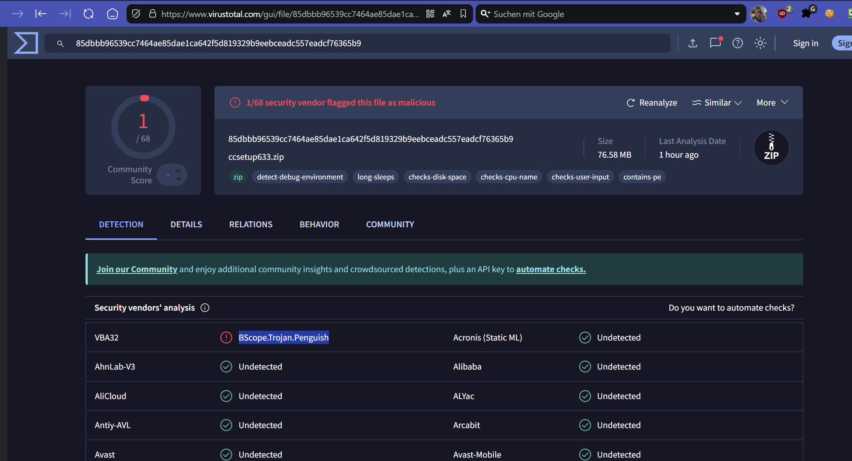Open the help question mark icon

coord(738,43)
